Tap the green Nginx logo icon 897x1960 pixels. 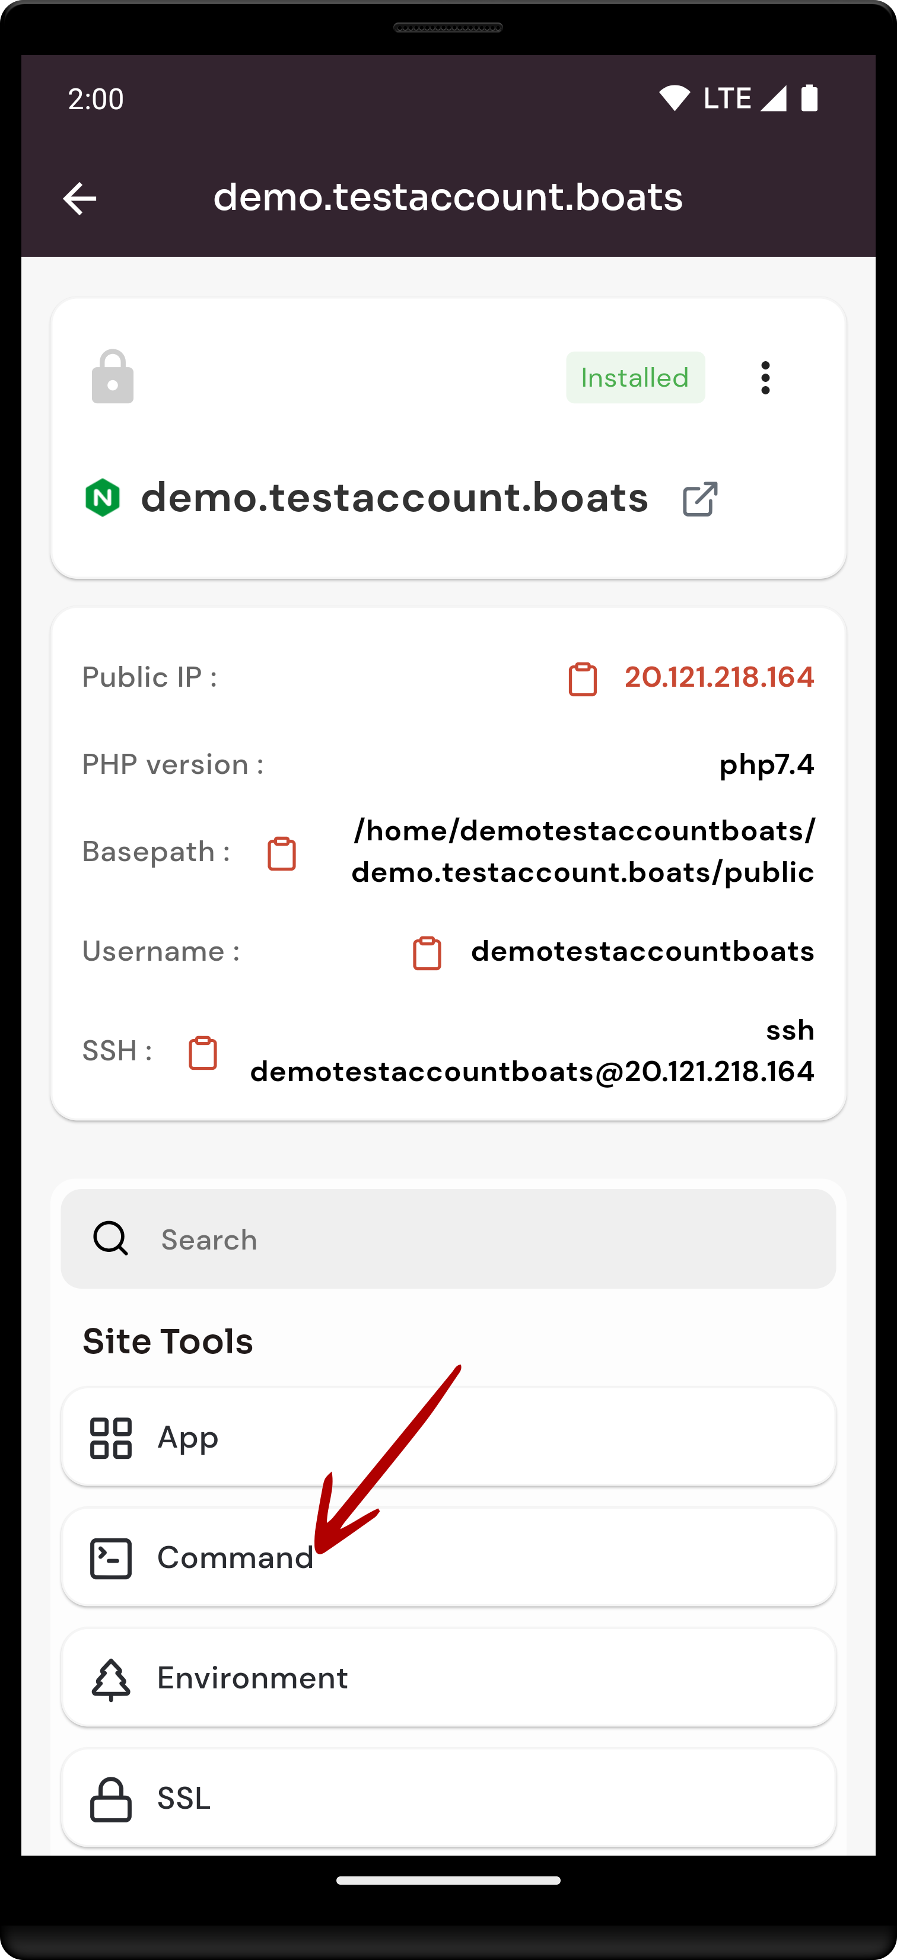tap(103, 498)
